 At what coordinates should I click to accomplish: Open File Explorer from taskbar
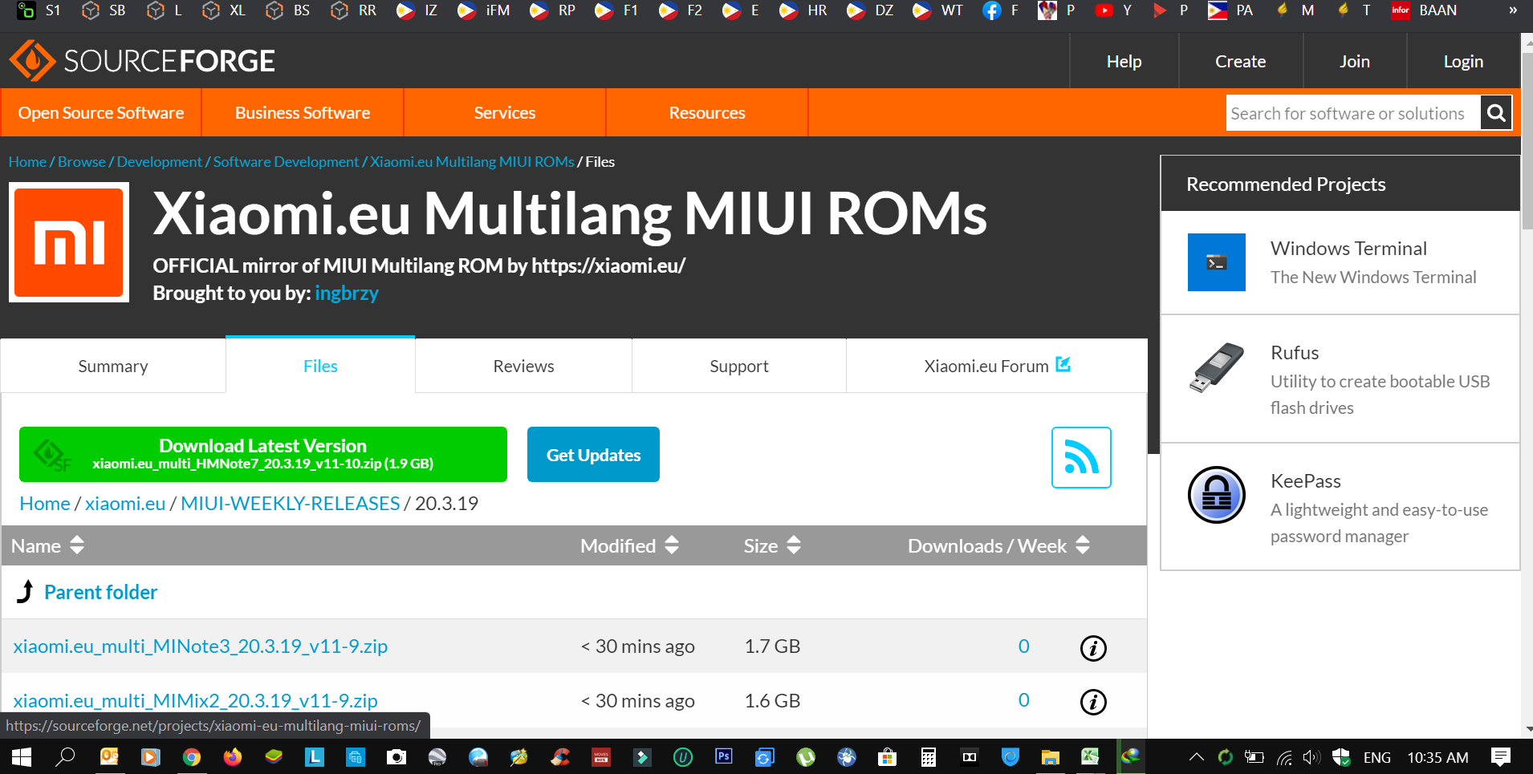[x=1050, y=756]
